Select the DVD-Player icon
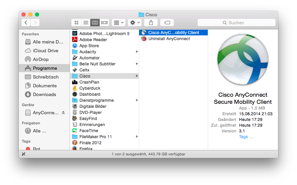Viewport: 297px width, 185px height. tap(75, 112)
